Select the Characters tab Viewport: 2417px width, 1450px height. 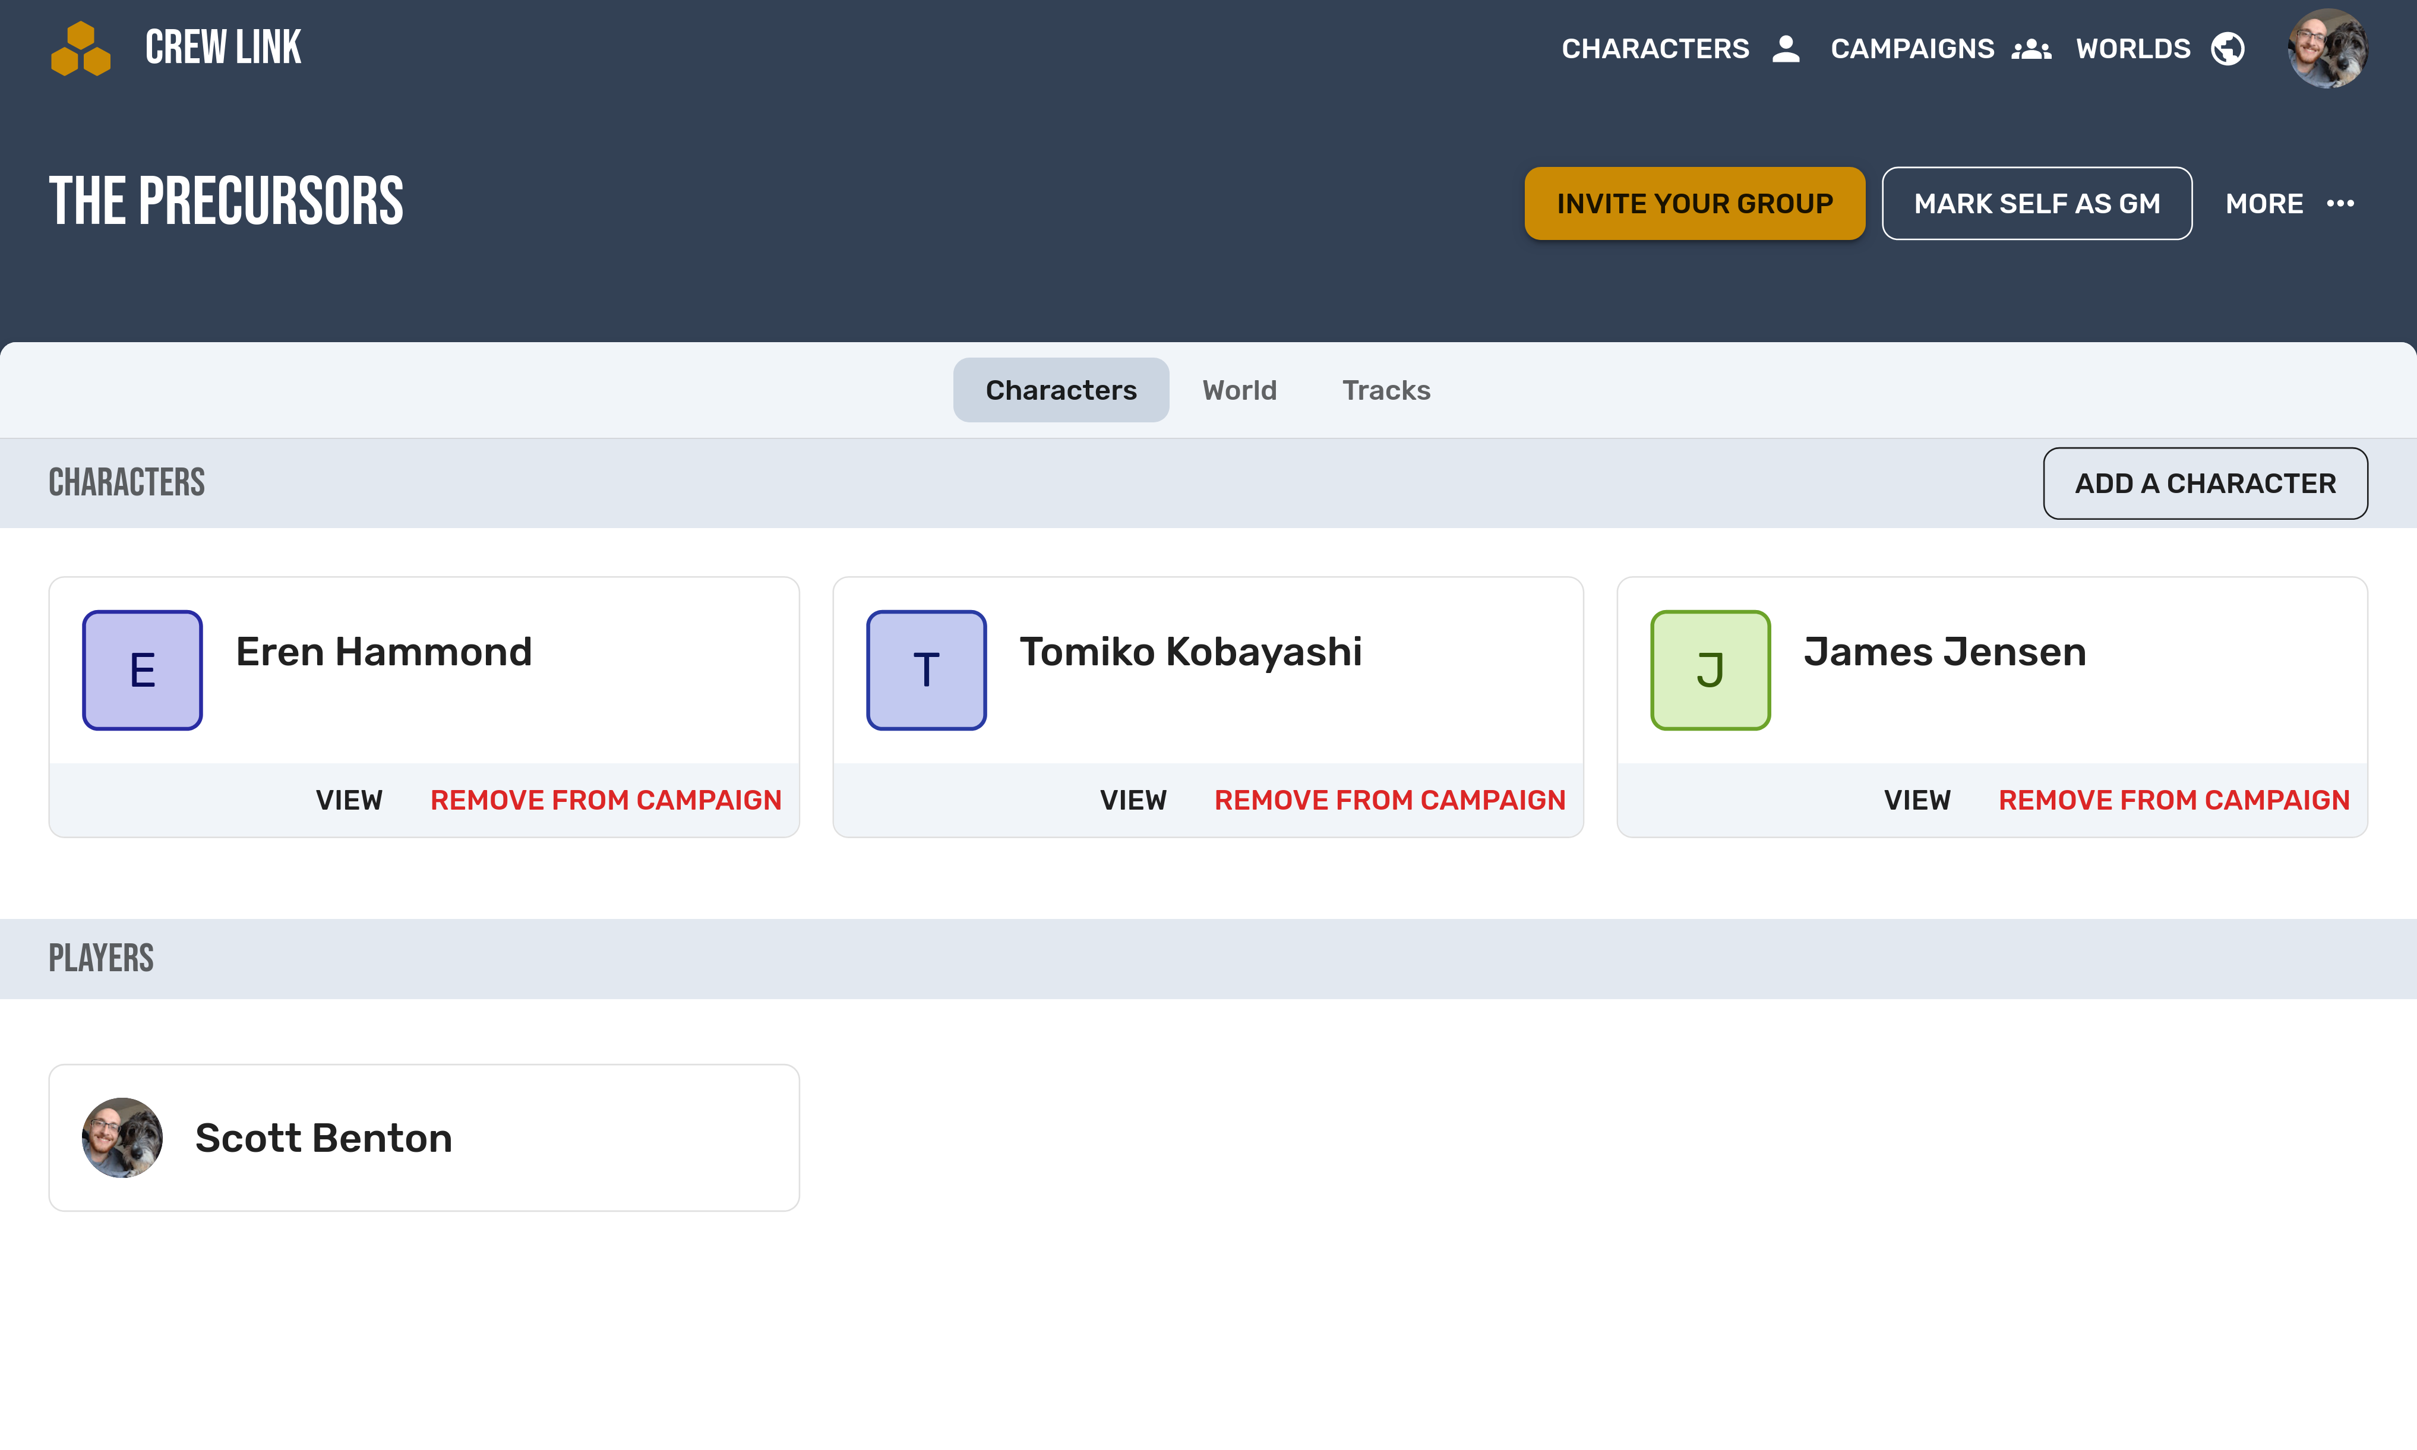1060,390
